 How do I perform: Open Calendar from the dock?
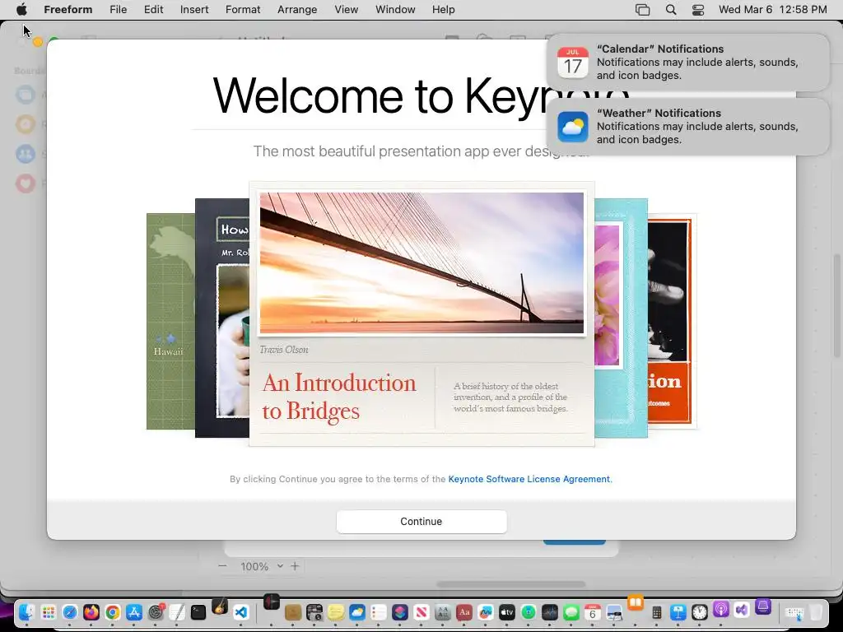[x=593, y=612]
